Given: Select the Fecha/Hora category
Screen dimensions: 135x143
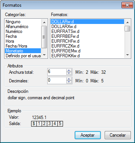Looking at the screenshot, I should coord(23,46).
